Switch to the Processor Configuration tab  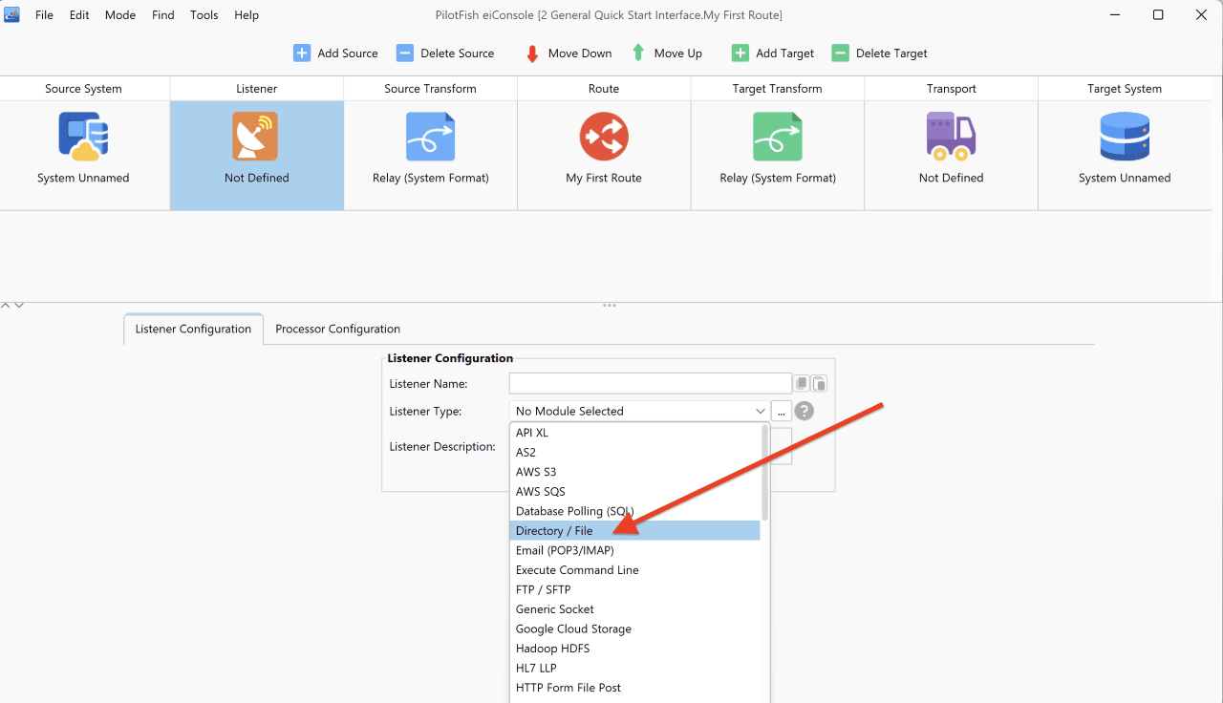337,329
